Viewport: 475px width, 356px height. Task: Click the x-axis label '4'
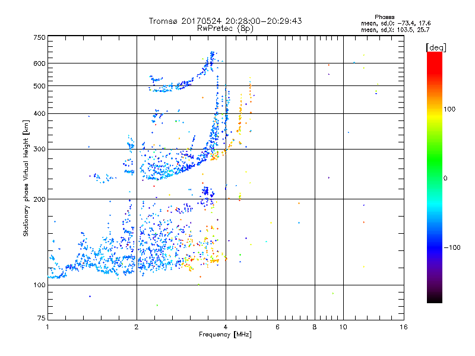(226, 327)
